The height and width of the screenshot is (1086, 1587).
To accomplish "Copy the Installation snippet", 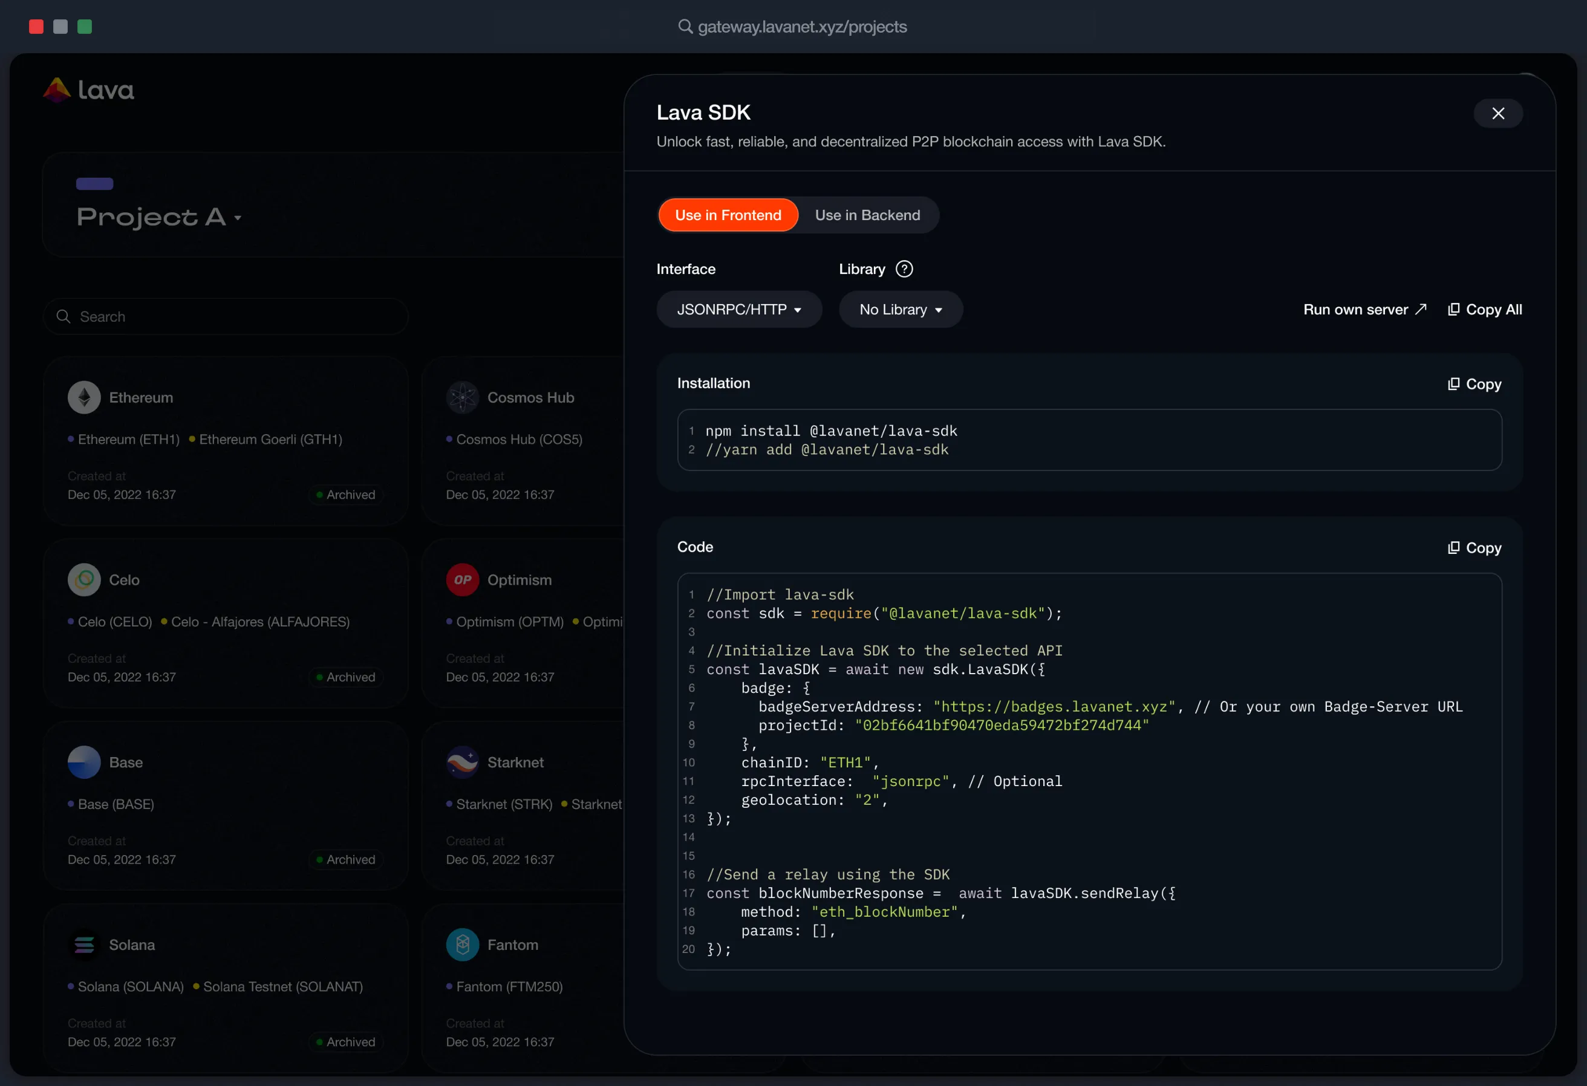I will coord(1475,385).
